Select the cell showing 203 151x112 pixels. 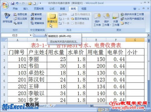tap(18, 93)
